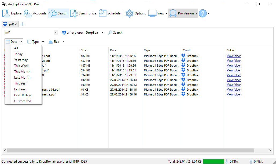
Task: Click the transfer progress bar in status bar
Action: [x=214, y=161]
